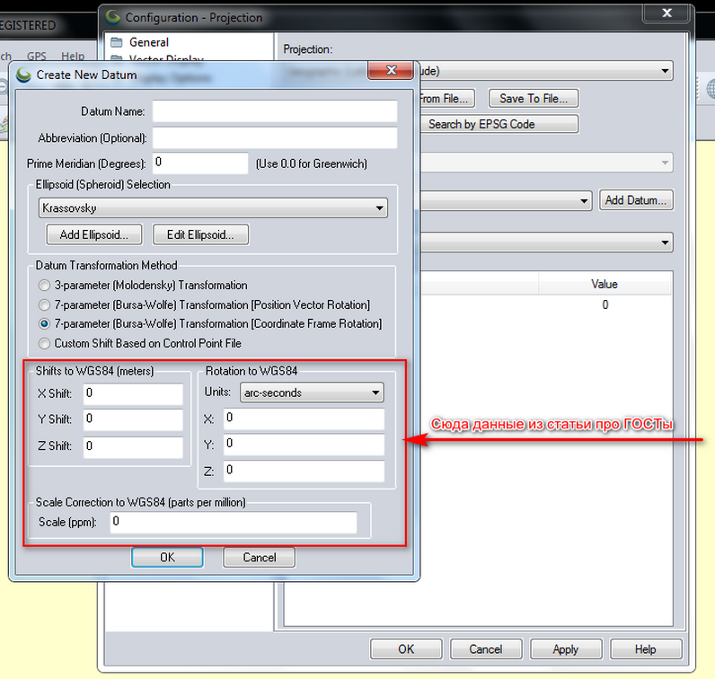Click the value 0 parameter cell
This screenshot has height=679, width=715.
(605, 304)
